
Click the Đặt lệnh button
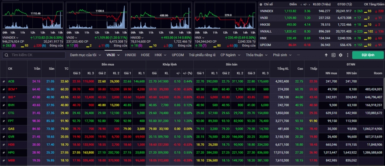(x=368, y=55)
